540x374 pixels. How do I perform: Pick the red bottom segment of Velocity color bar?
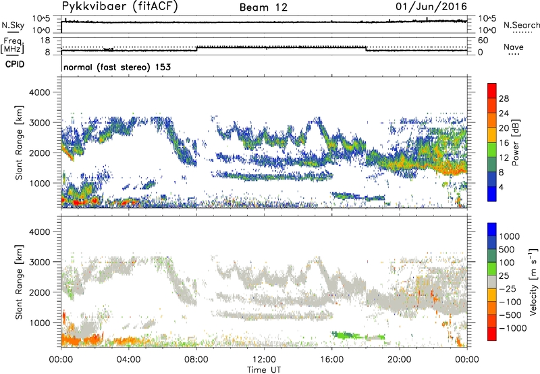492,334
